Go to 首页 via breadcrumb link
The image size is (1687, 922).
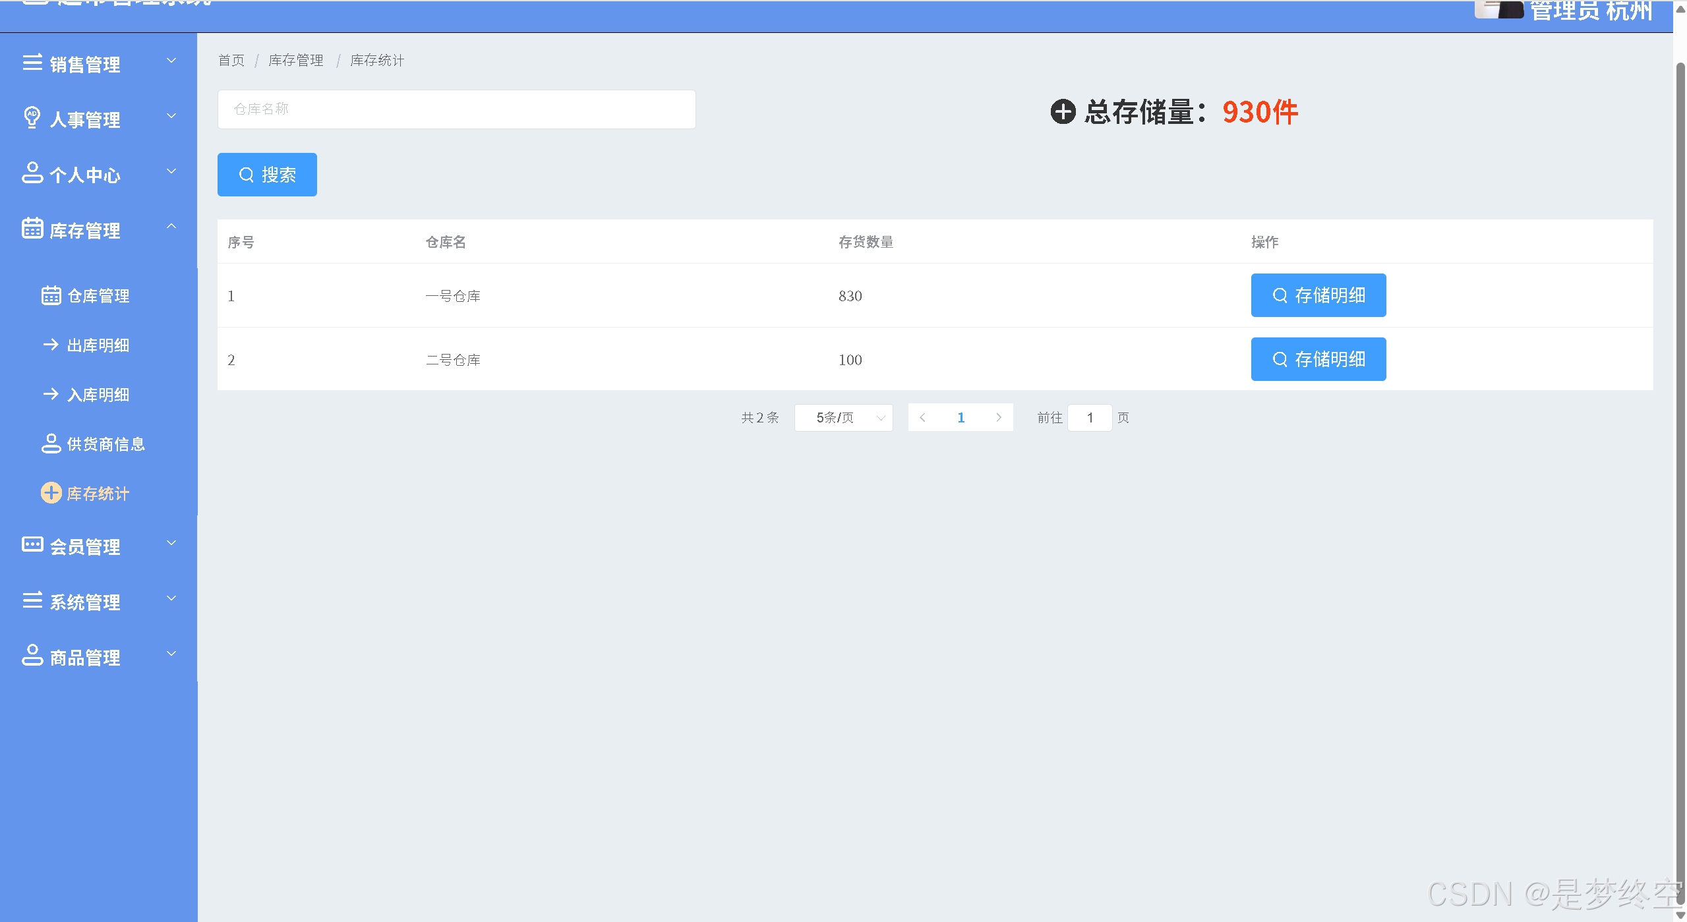tap(231, 61)
